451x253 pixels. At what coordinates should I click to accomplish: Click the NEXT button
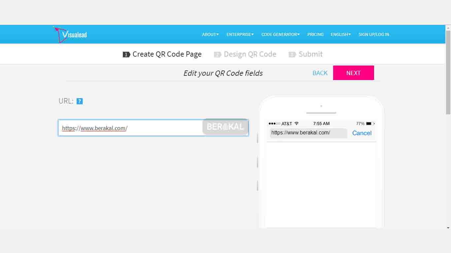(x=354, y=73)
